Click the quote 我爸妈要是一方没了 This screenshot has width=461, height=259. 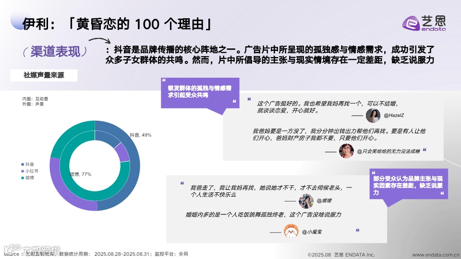339,134
